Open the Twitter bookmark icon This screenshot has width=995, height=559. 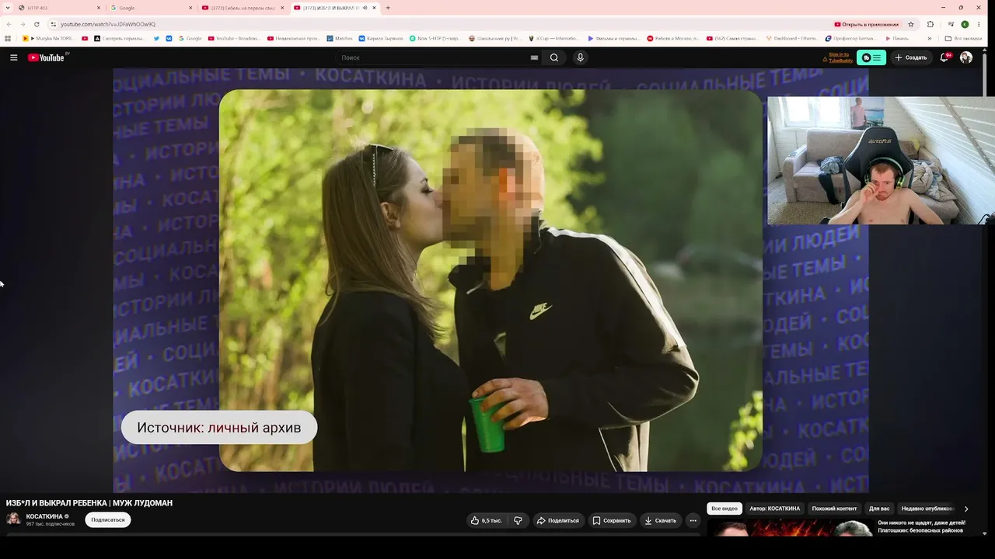156,38
